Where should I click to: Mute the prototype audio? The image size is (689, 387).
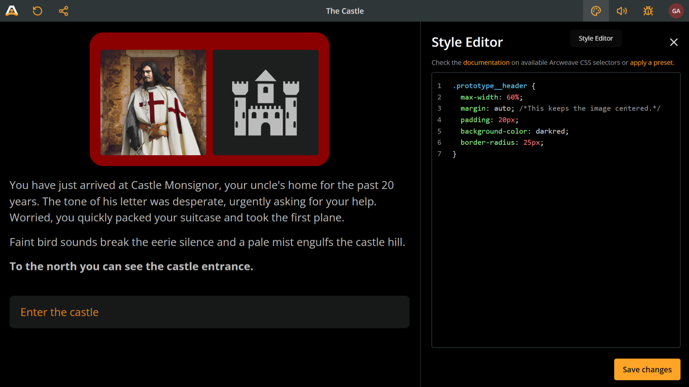click(x=622, y=11)
